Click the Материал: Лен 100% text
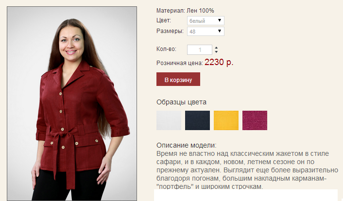 (x=185, y=11)
